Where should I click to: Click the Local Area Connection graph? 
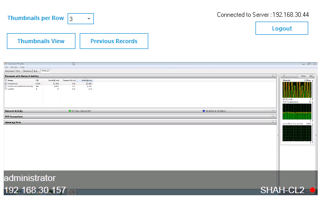click(297, 134)
